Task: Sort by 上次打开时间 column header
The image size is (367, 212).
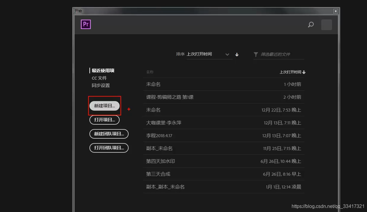Action: coord(292,72)
